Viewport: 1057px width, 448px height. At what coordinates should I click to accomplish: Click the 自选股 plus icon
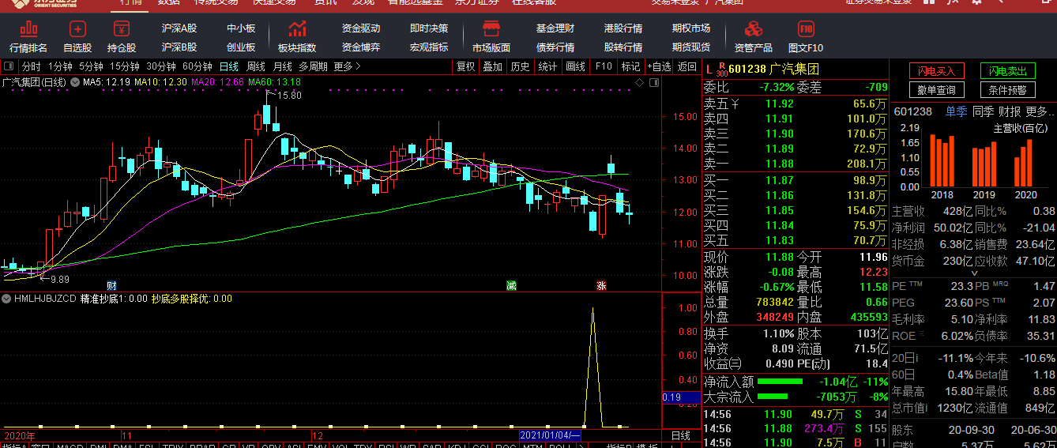(x=77, y=29)
